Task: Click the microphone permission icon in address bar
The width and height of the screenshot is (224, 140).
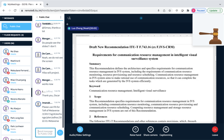Action: point(158,11)
